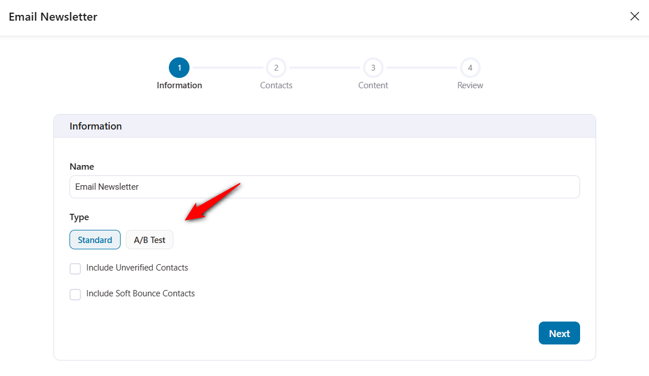Switch to the A/B Test type
This screenshot has width=649, height=376.
pos(149,240)
